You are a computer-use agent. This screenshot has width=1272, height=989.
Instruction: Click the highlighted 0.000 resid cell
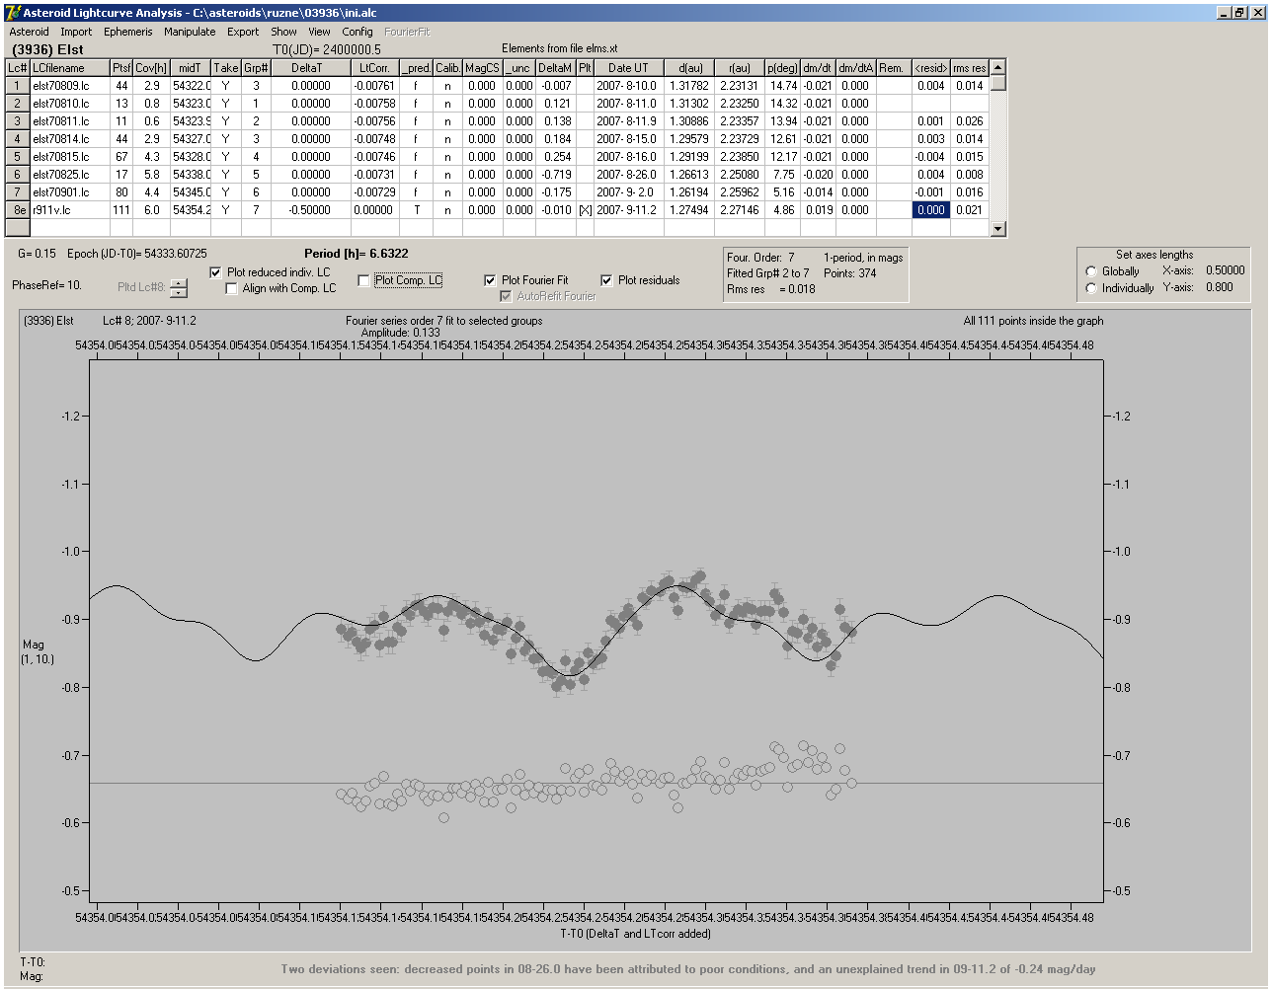pyautogui.click(x=931, y=210)
